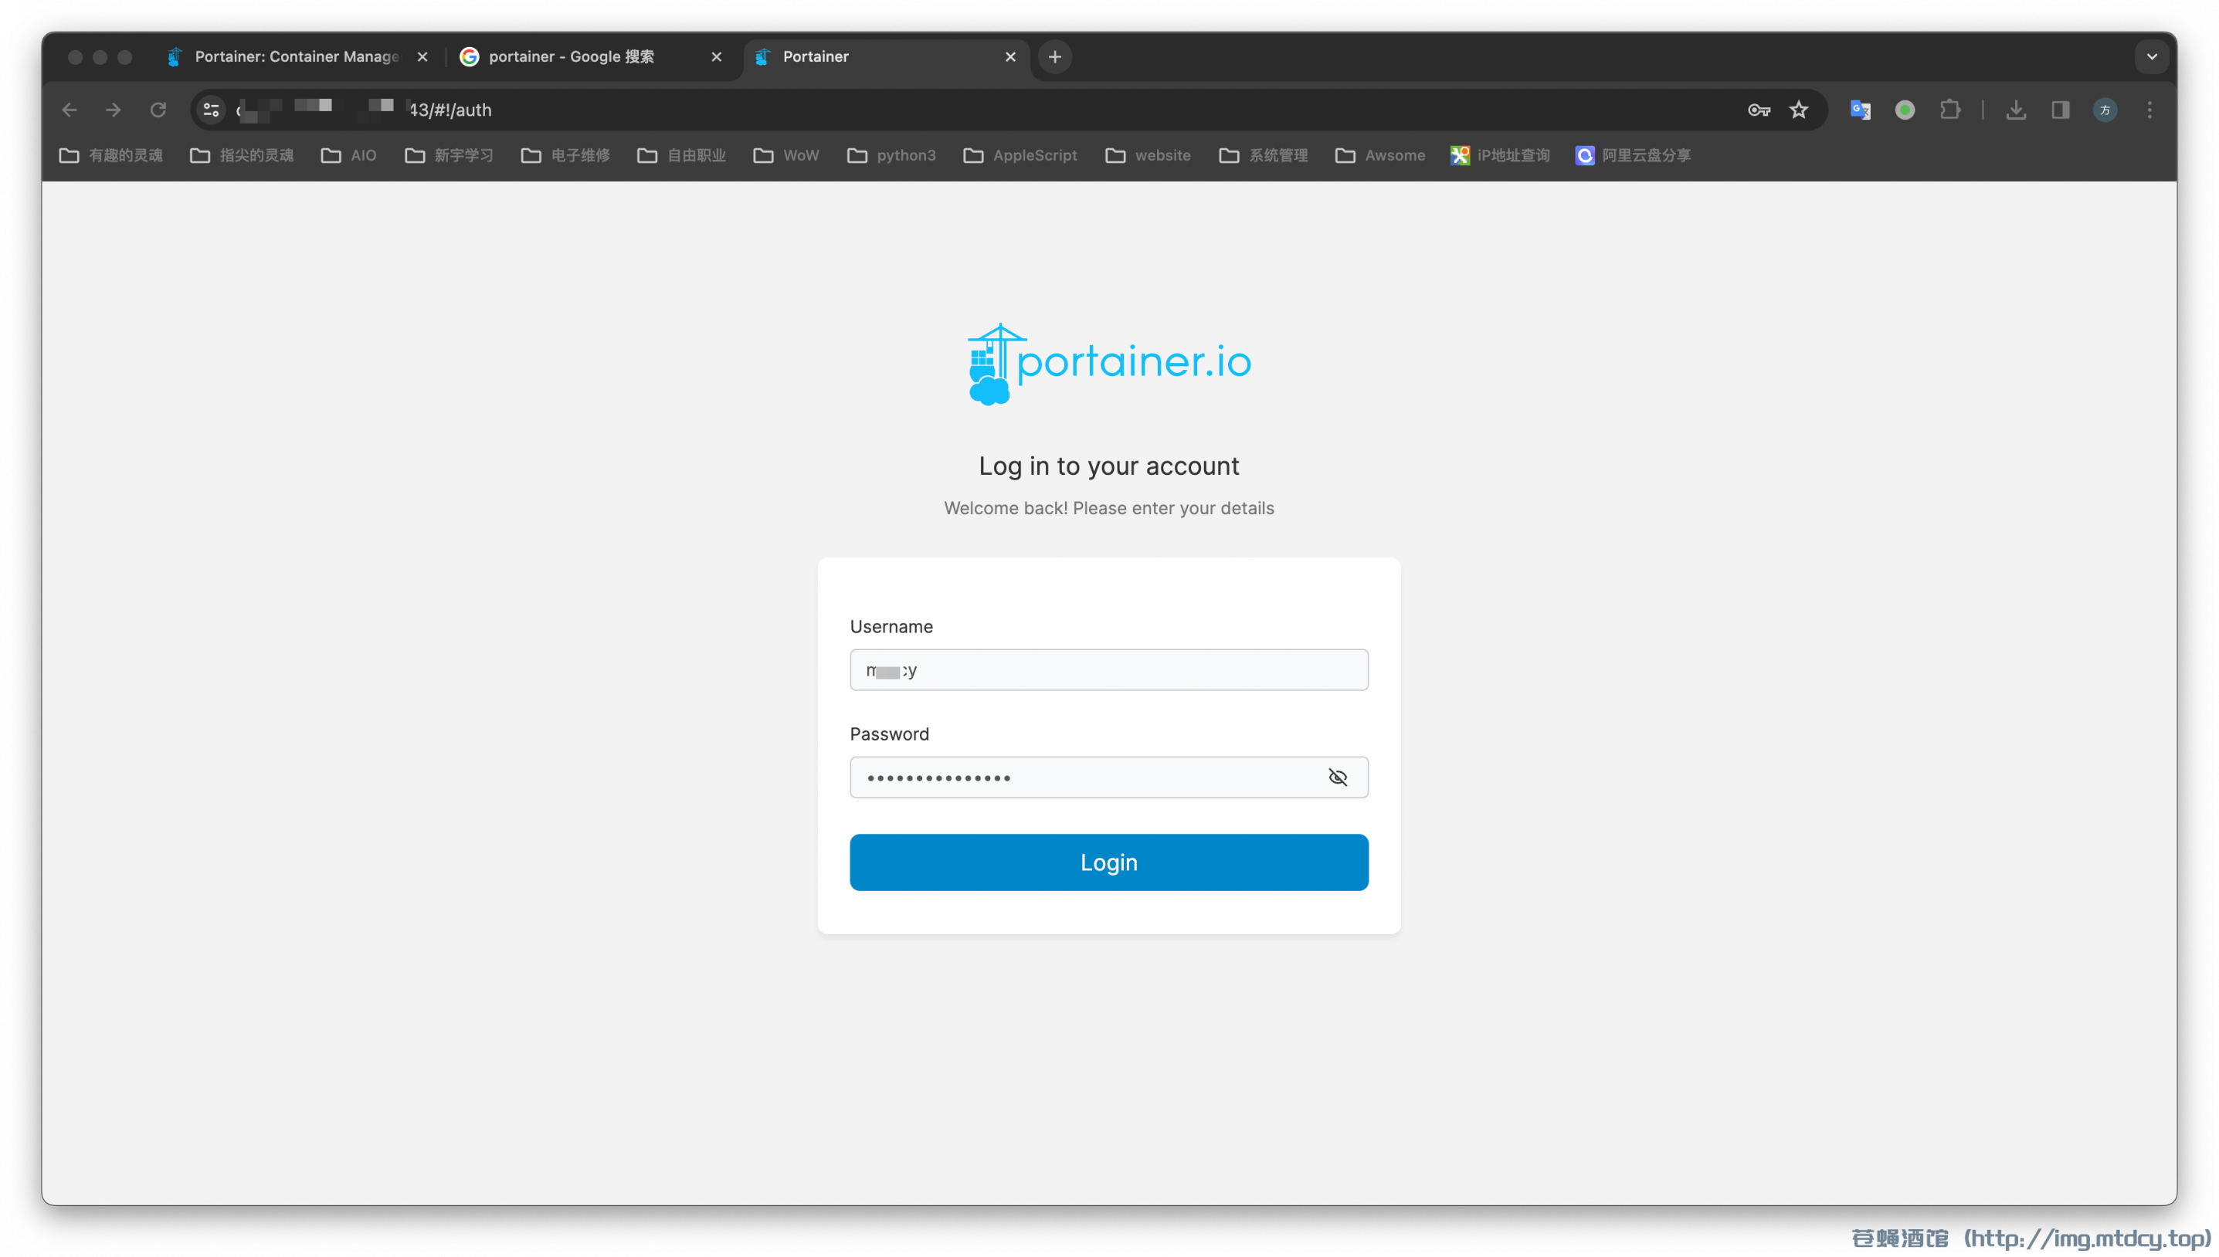Click the browser back arrow

pos(70,110)
